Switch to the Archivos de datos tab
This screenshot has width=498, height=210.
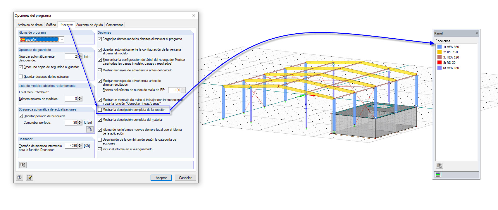point(30,25)
